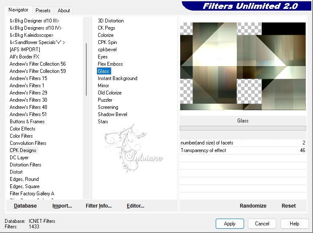Image resolution: width=313 pixels, height=233 pixels.
Task: Select the Screening filter
Action: (x=108, y=107)
